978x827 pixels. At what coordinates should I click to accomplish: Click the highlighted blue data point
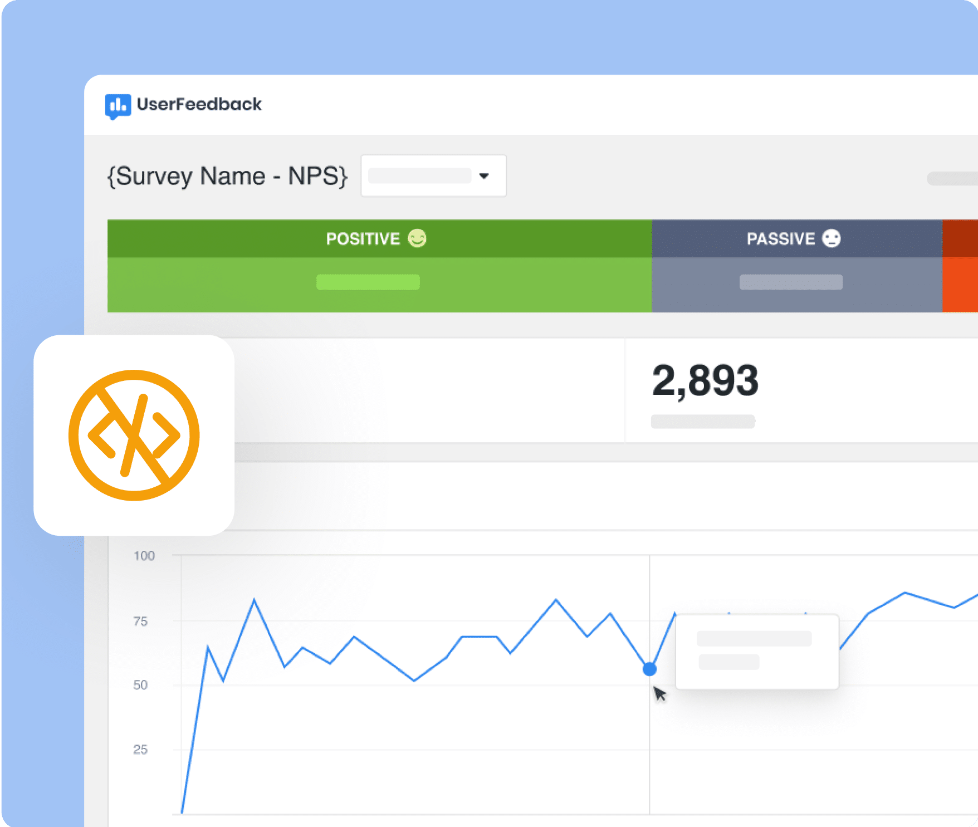(649, 669)
